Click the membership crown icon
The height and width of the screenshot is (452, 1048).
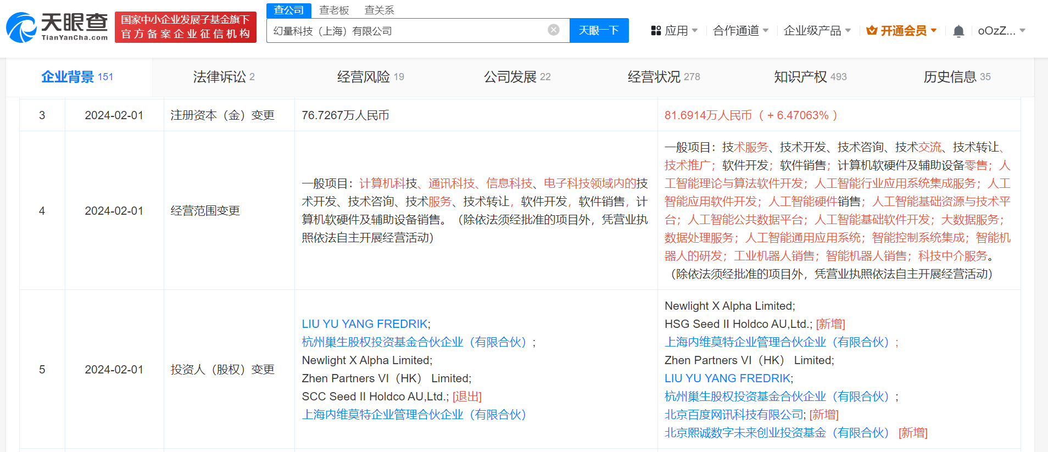tap(872, 31)
